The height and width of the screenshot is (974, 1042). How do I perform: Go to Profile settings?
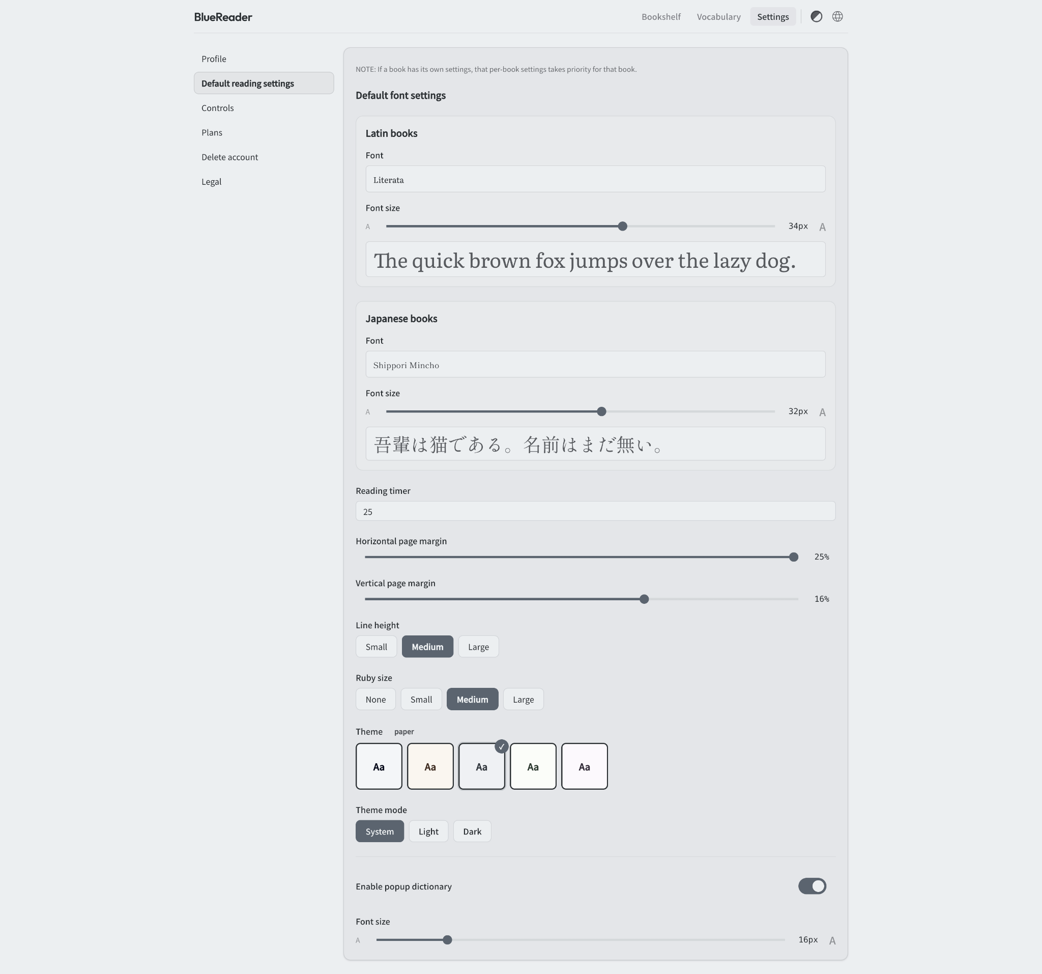264,59
